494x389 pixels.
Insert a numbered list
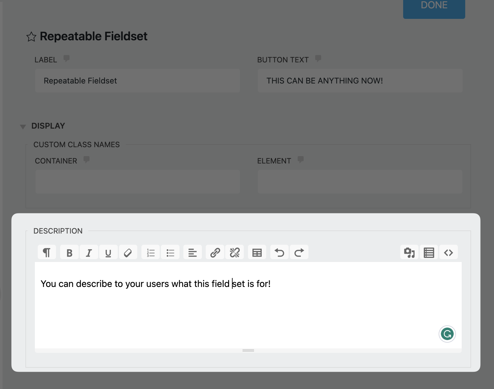pyautogui.click(x=150, y=252)
